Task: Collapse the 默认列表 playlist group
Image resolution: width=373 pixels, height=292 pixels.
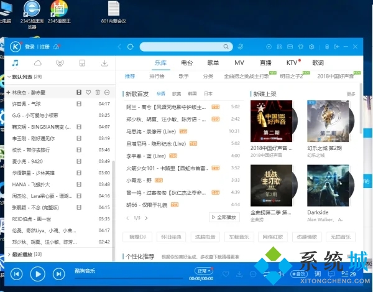Action: click(7, 77)
